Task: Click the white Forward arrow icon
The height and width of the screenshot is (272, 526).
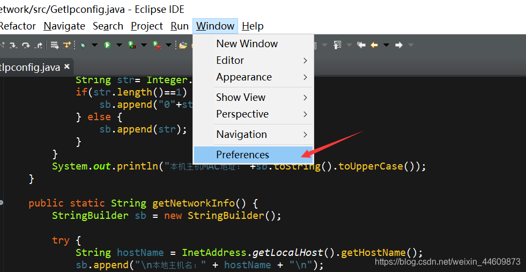Action: point(399,45)
